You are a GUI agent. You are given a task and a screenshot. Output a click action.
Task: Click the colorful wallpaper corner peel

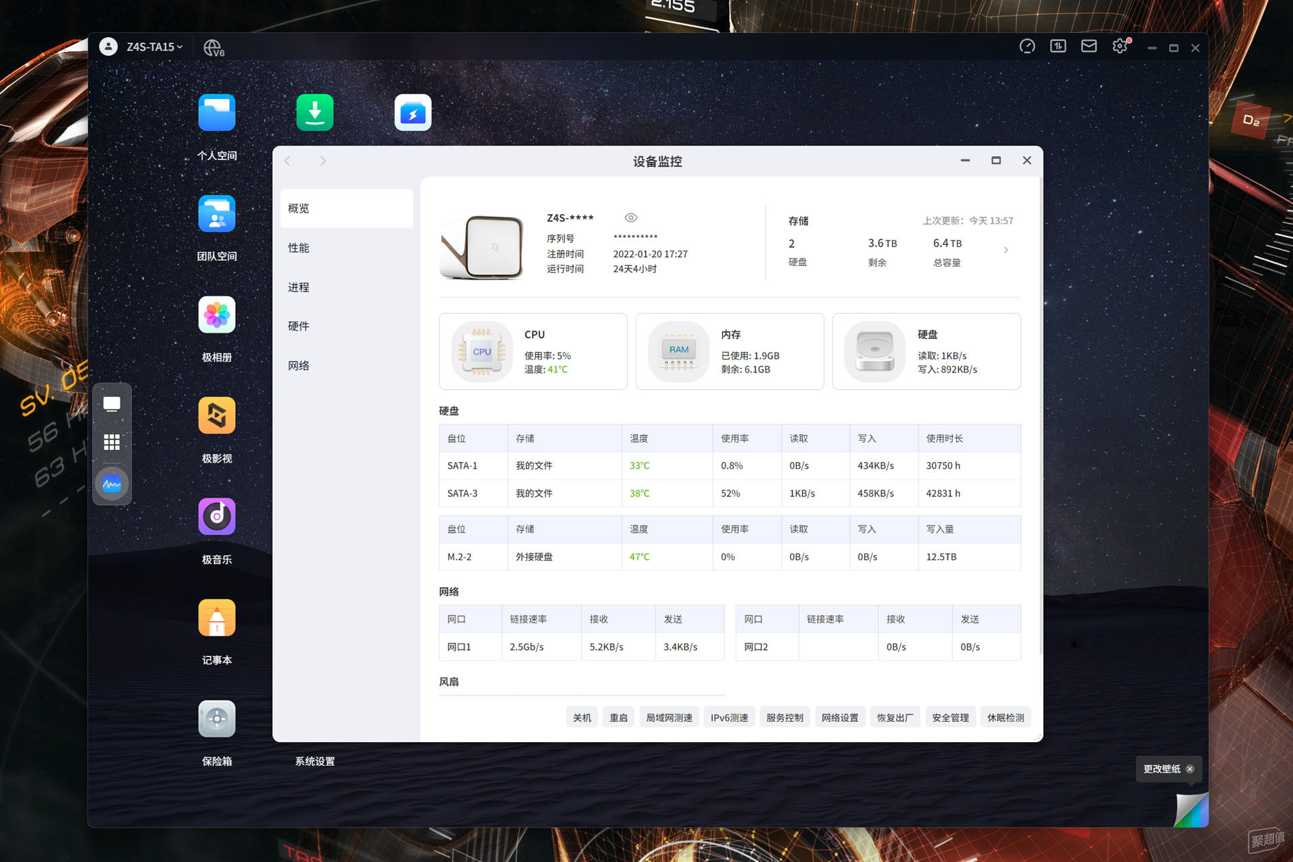[x=1192, y=809]
